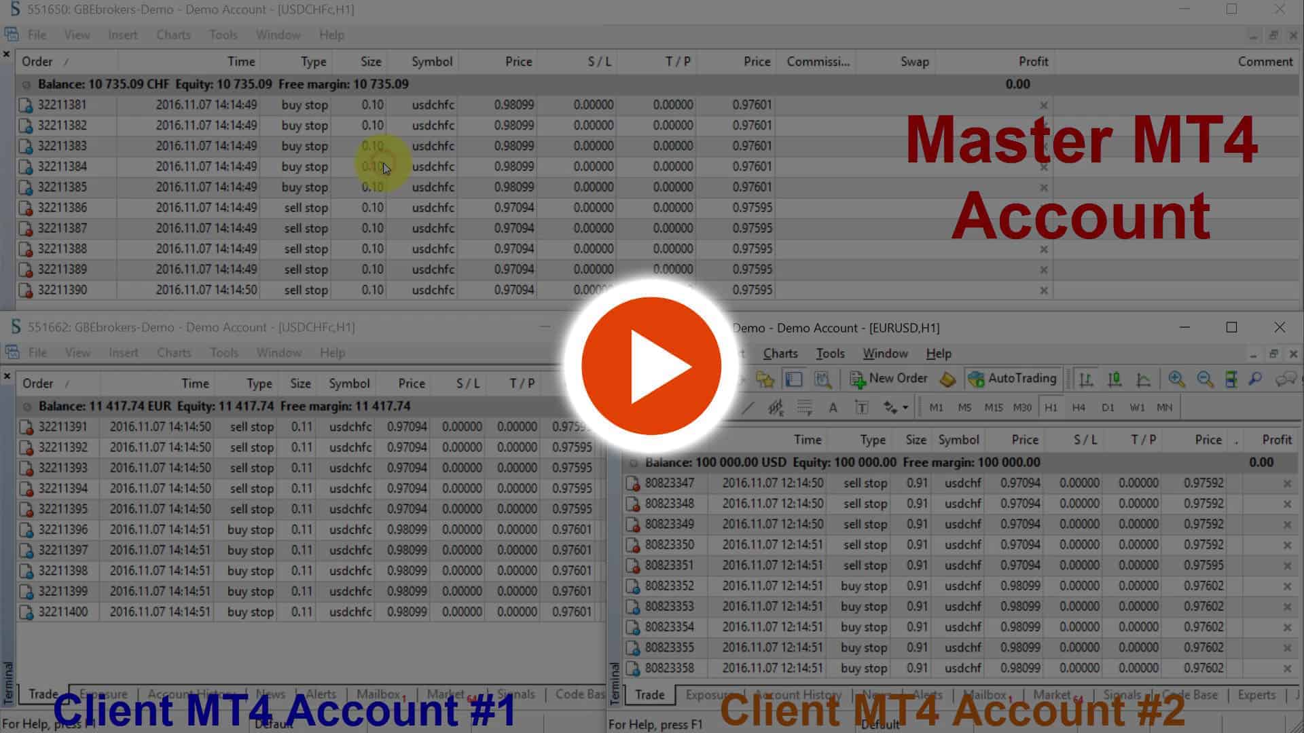Switch chart to line chart style
This screenshot has height=733, width=1304.
coord(1144,379)
